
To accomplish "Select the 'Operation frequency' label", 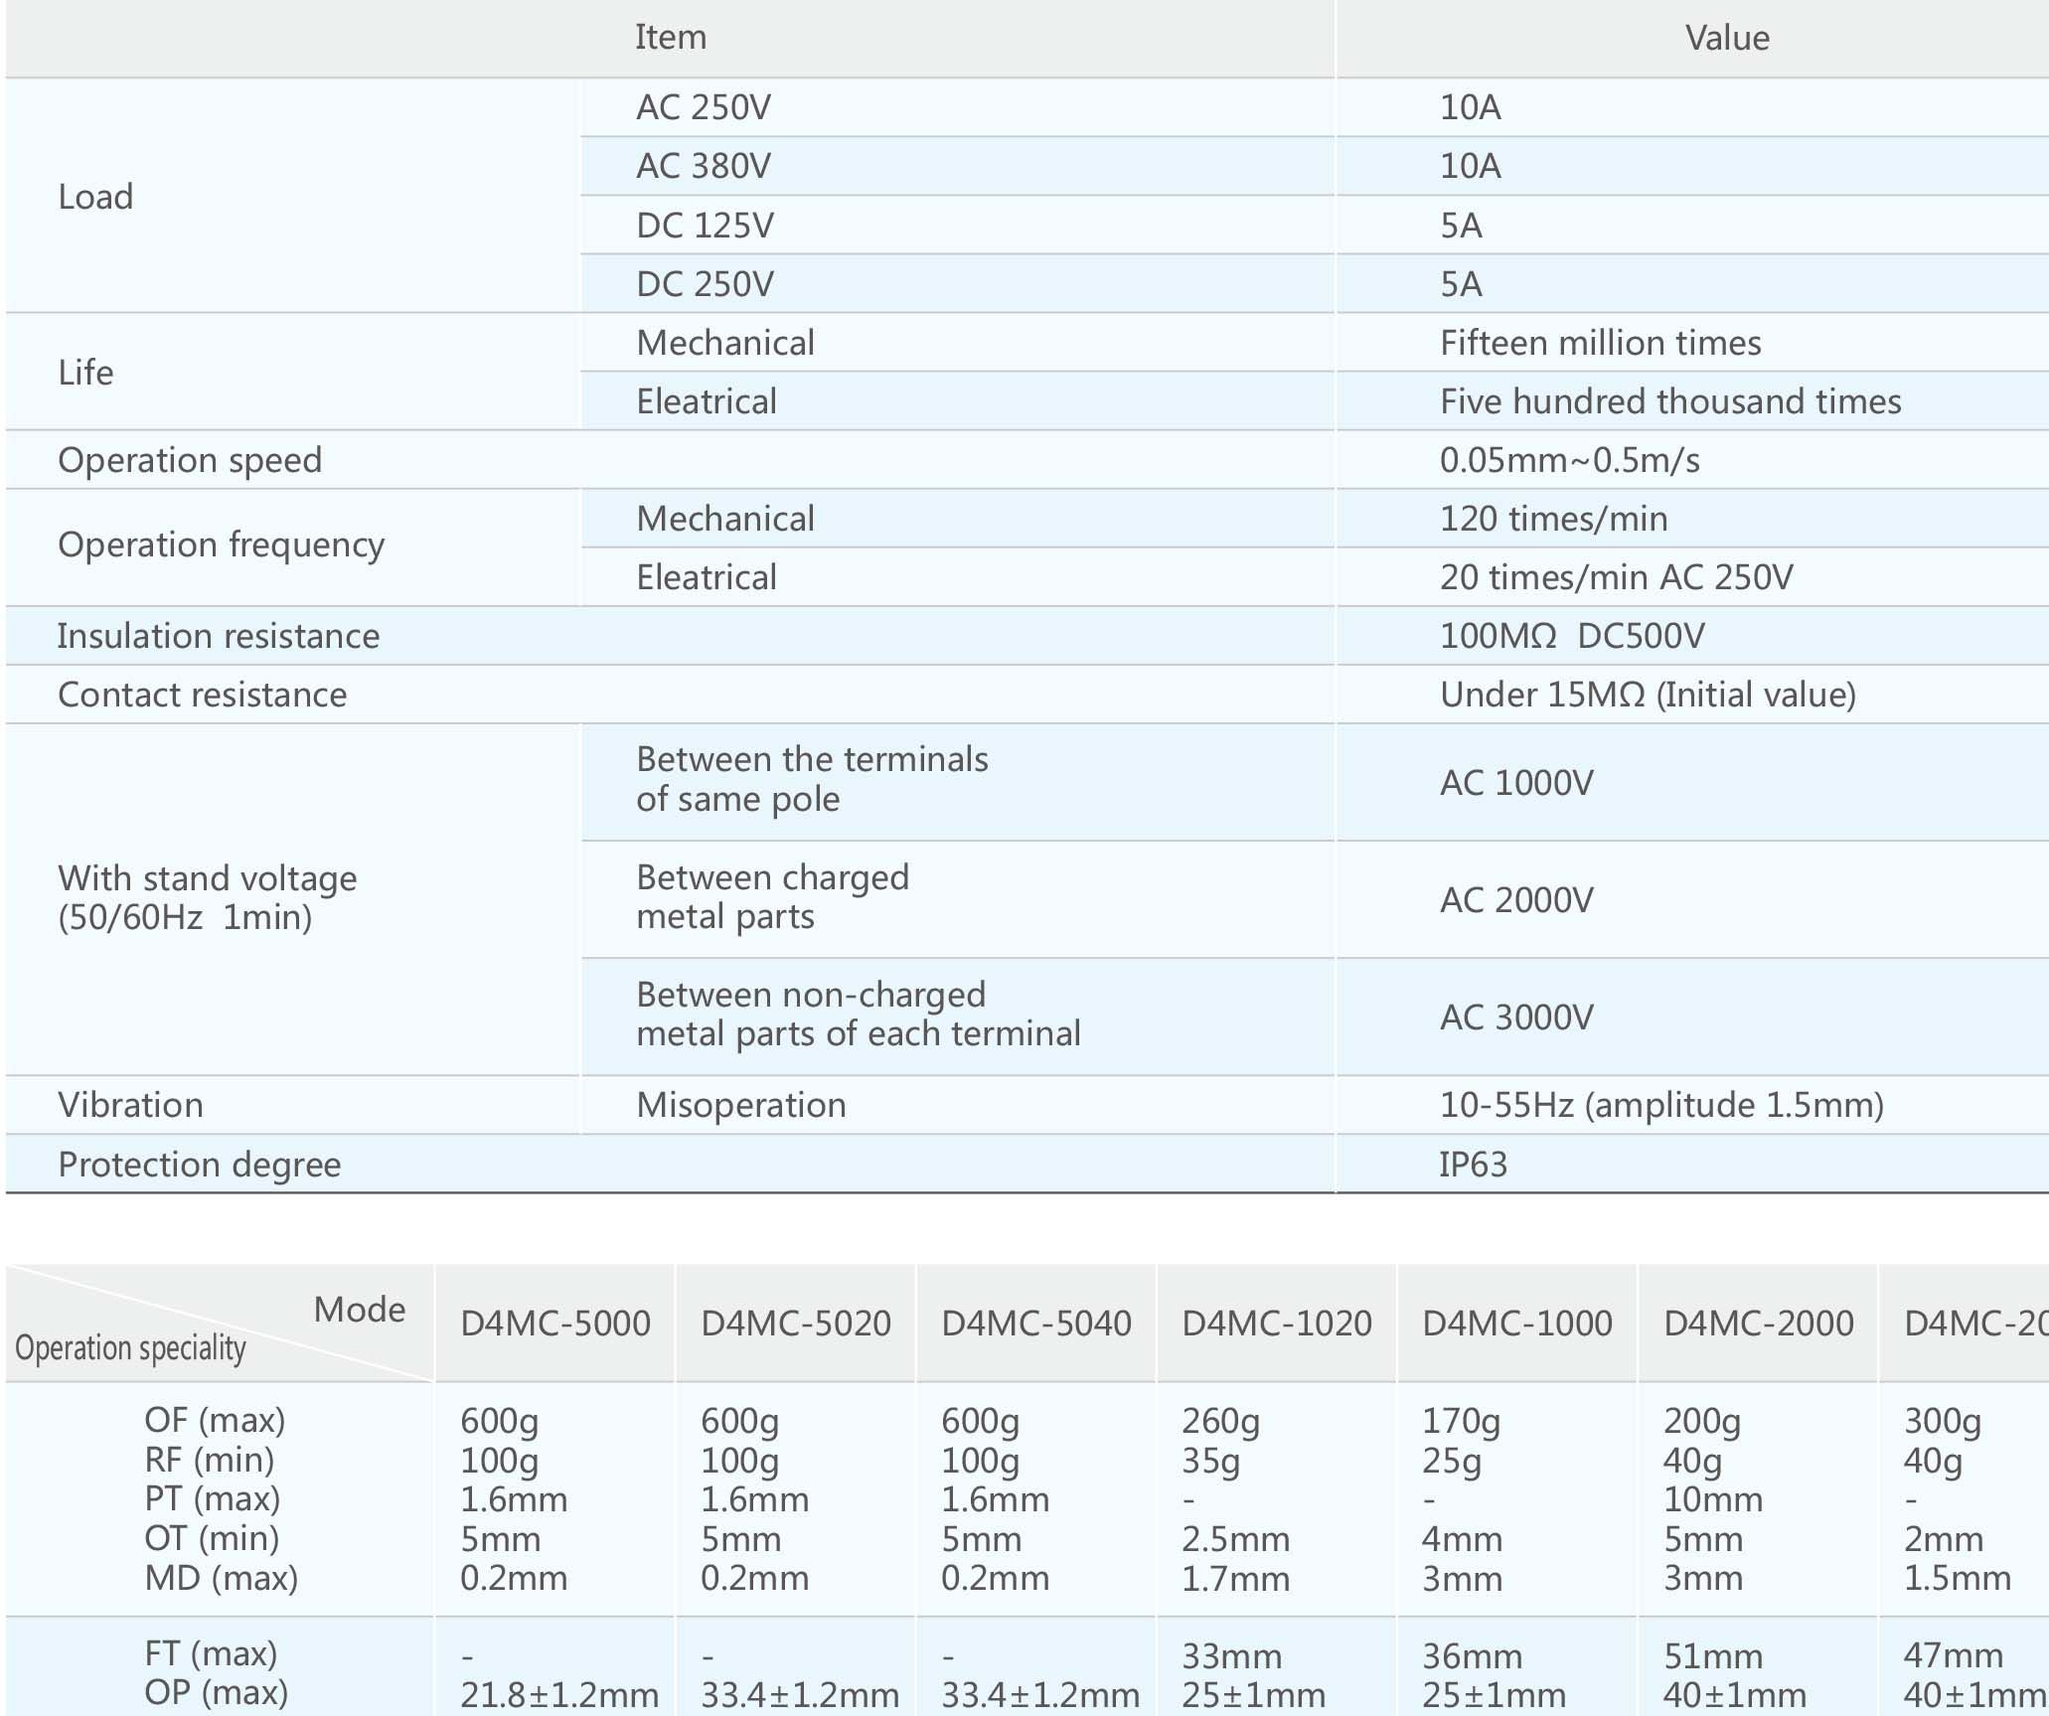I will pos(221,545).
